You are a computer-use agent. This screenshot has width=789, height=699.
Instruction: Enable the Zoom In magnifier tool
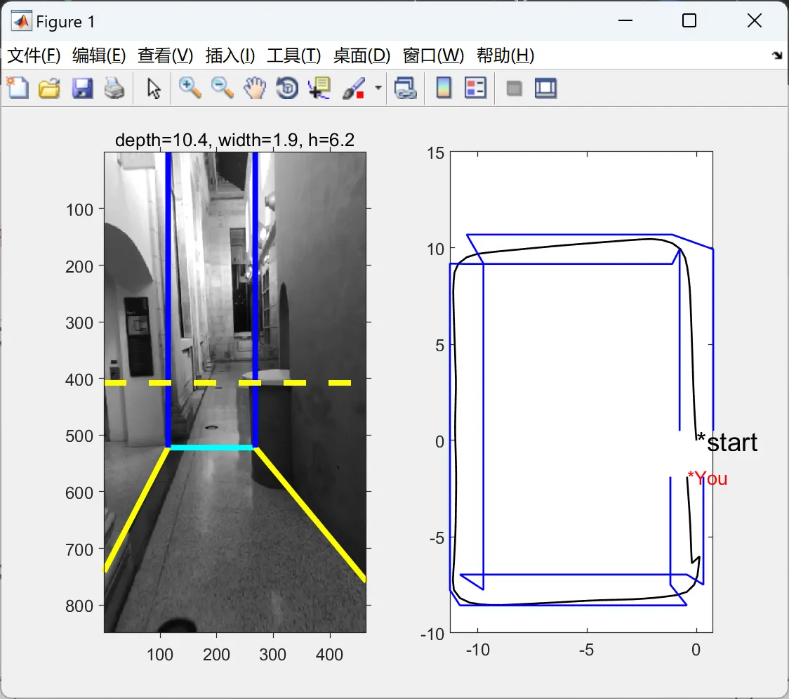190,89
